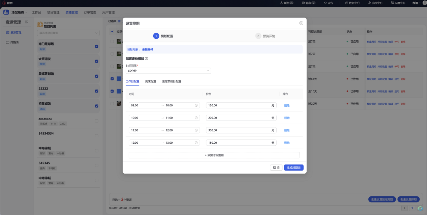Viewport: 427px width, 215px height.
Task: Click the clock icon in the 09:00 time row
Action: [196, 105]
